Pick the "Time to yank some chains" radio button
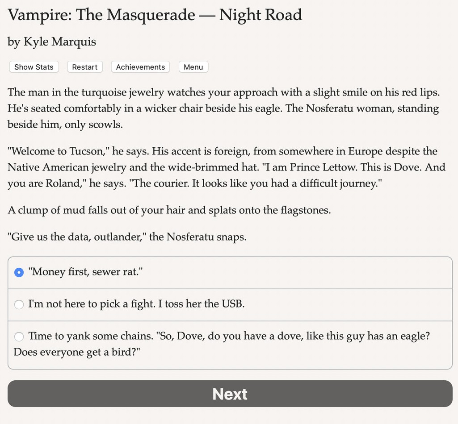Screen dimensions: 458x424 [19, 337]
